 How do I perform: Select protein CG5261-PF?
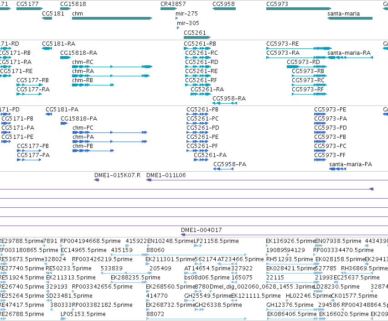click(197, 151)
